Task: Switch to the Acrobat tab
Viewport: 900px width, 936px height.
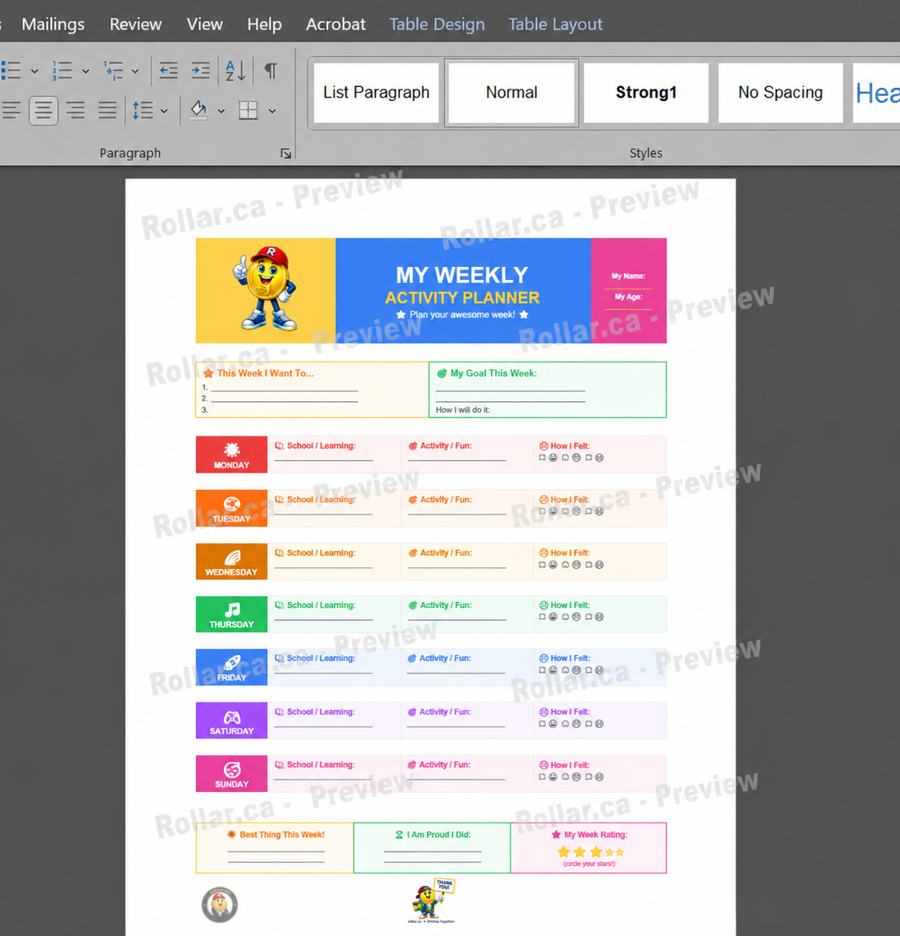Action: point(336,24)
